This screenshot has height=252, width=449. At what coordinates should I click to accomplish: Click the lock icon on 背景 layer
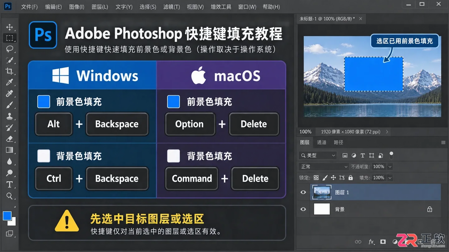[430, 209]
